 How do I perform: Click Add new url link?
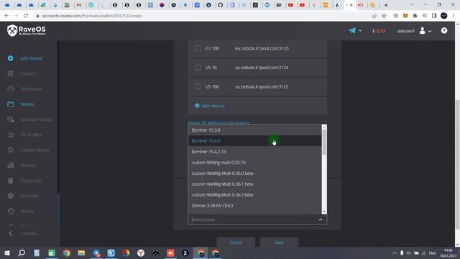click(210, 106)
